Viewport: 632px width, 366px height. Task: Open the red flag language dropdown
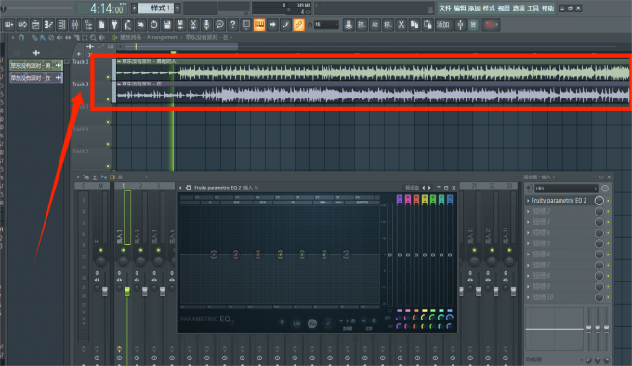pos(491,25)
